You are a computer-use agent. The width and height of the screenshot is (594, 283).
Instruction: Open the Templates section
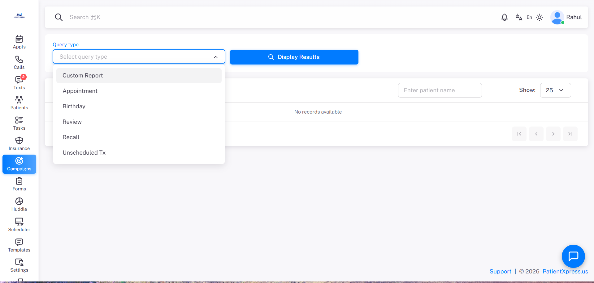click(x=19, y=244)
